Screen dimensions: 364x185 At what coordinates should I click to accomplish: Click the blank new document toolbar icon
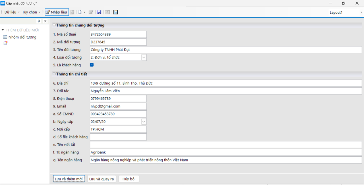pyautogui.click(x=80, y=12)
